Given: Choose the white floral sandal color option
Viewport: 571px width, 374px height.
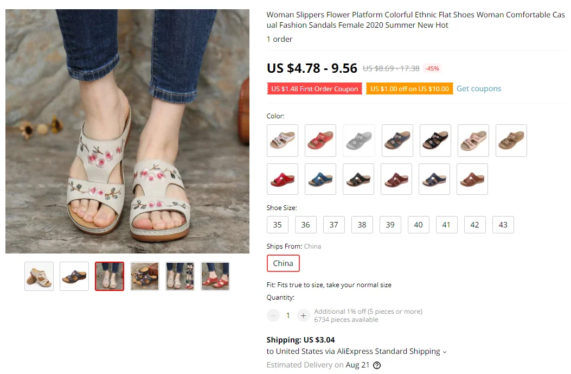Looking at the screenshot, I should (x=283, y=141).
